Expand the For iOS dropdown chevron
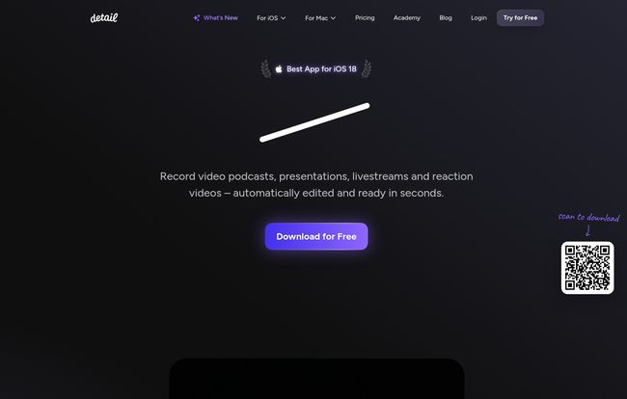Viewport: 627px width, 399px height. 283,18
